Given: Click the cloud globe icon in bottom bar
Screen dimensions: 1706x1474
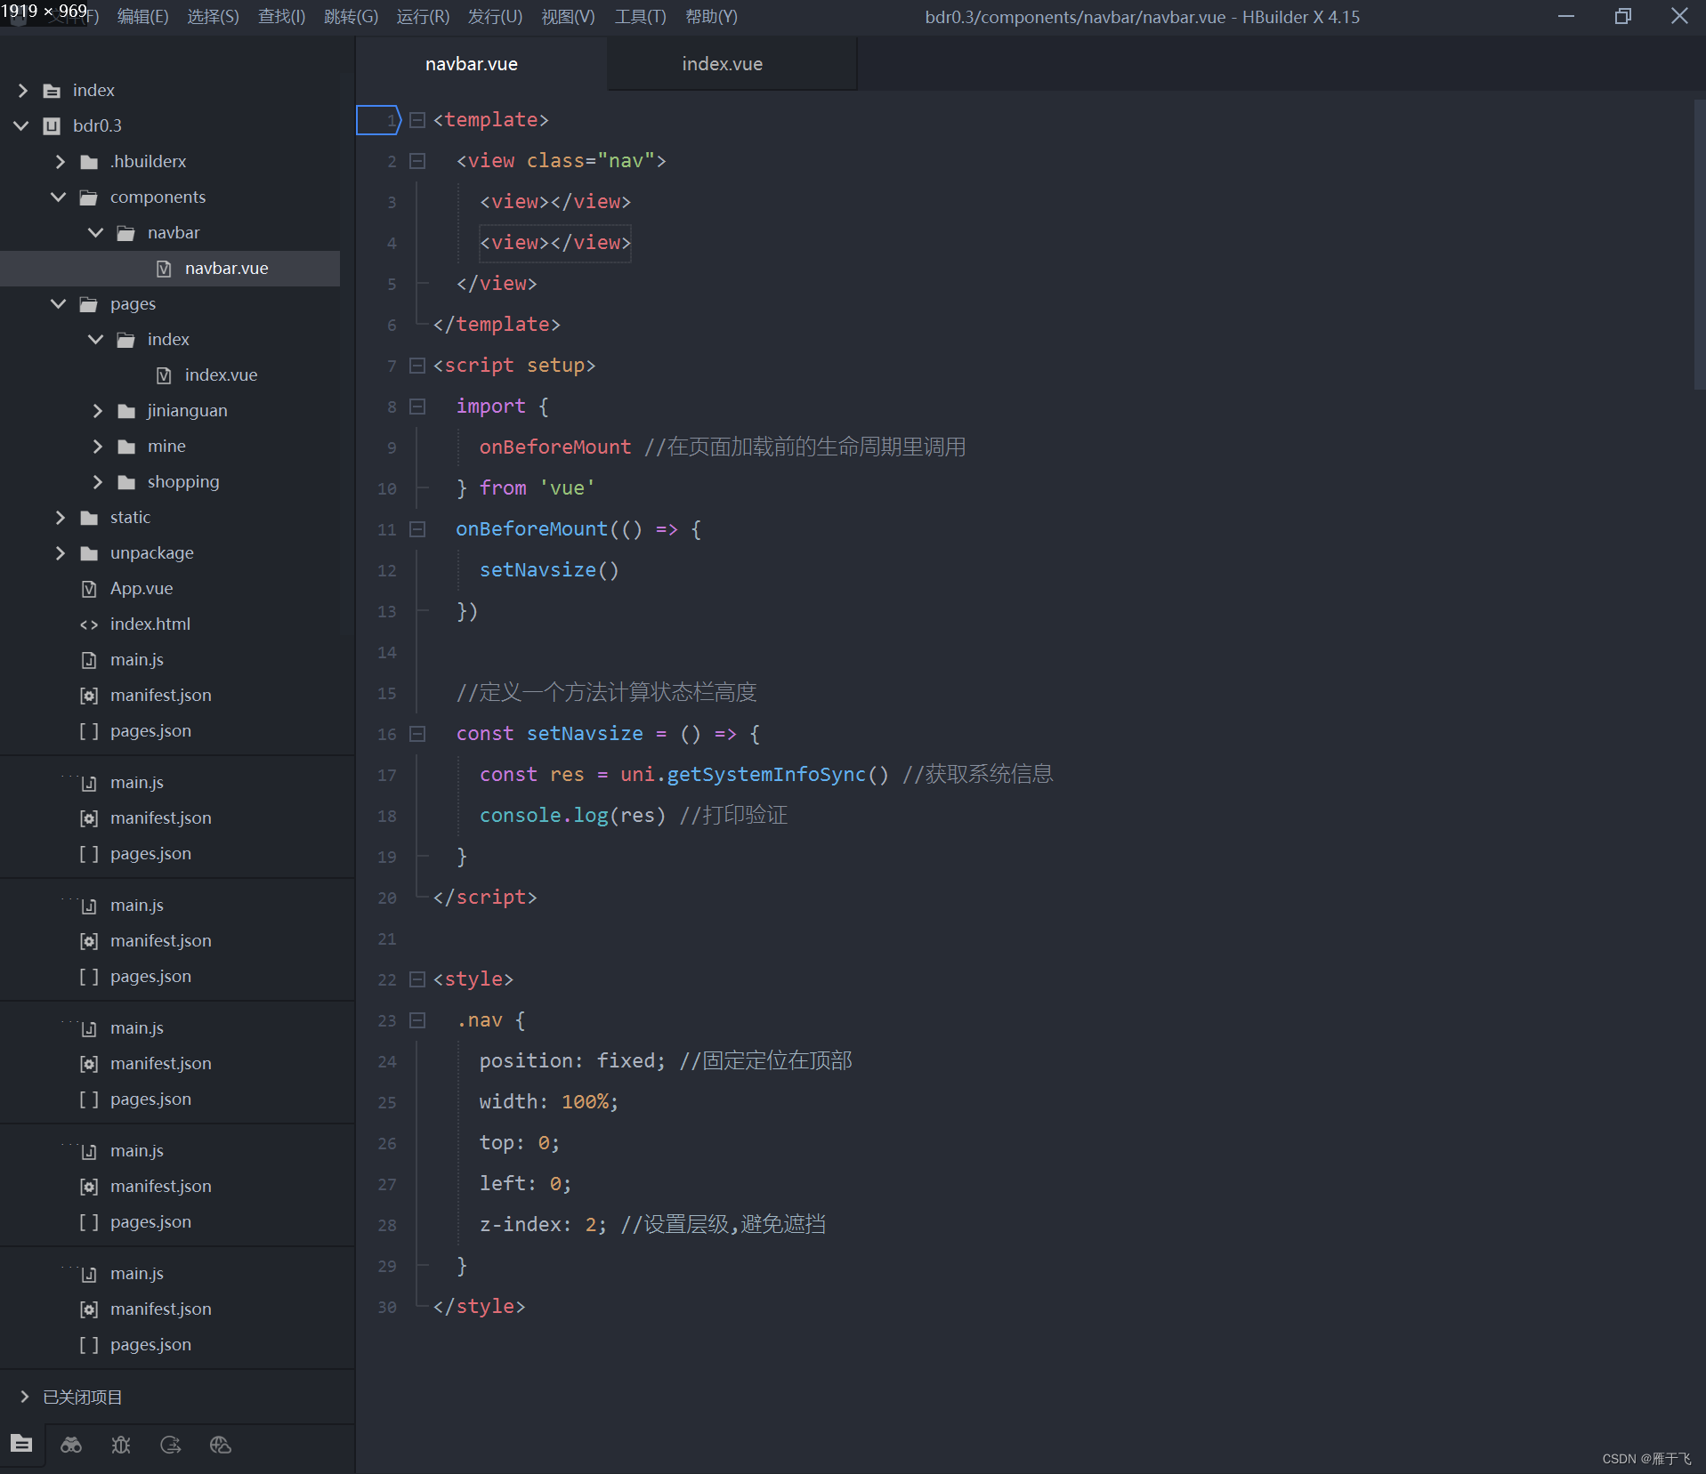Looking at the screenshot, I should coord(221,1445).
